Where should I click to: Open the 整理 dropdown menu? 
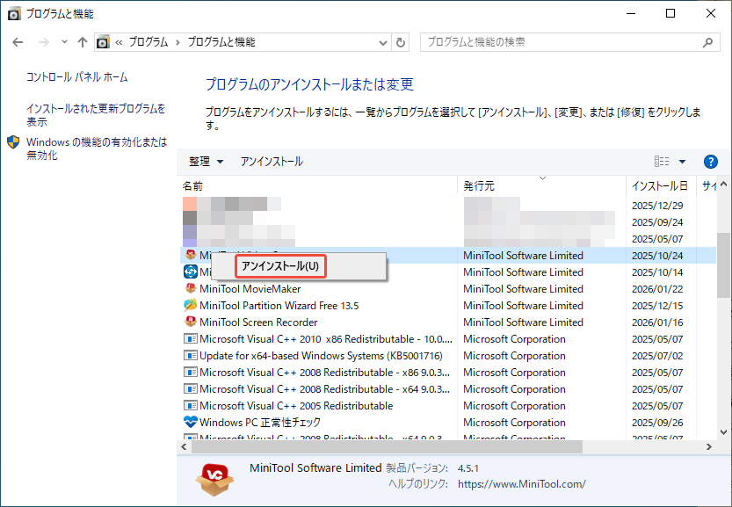[x=206, y=161]
